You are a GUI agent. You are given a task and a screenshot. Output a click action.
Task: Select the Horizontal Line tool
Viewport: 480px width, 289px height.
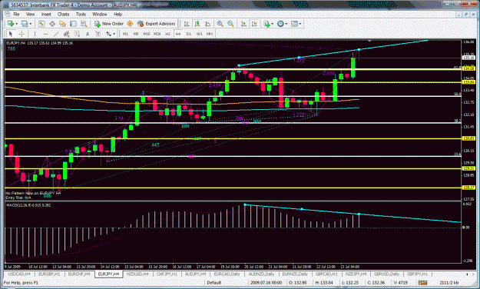(x=45, y=34)
